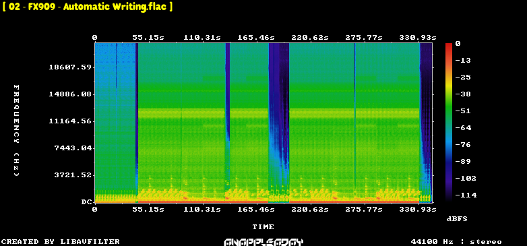The width and height of the screenshot is (527, 246).
Task: Click the -114 value on the color legend
Action: [466, 195]
